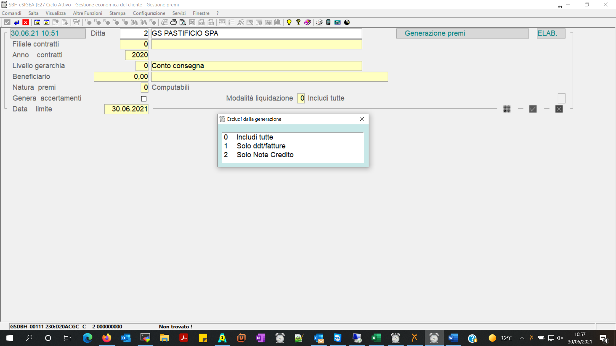Viewport: 616px width, 346px height.
Task: Enable the Genera accertamenti checkbox
Action: point(144,99)
